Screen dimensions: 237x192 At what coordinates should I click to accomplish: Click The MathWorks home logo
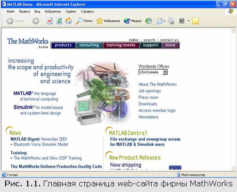coord(28,43)
